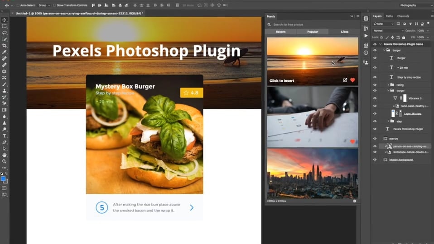Select the city skyline sunset photo
This screenshot has width=434, height=244.
(313, 174)
